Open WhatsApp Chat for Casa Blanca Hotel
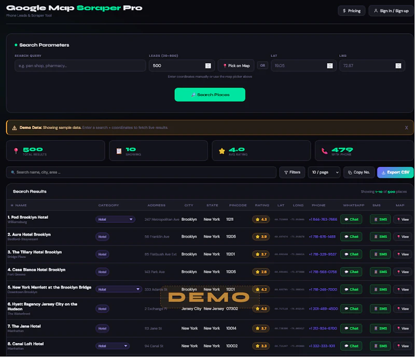 point(351,272)
